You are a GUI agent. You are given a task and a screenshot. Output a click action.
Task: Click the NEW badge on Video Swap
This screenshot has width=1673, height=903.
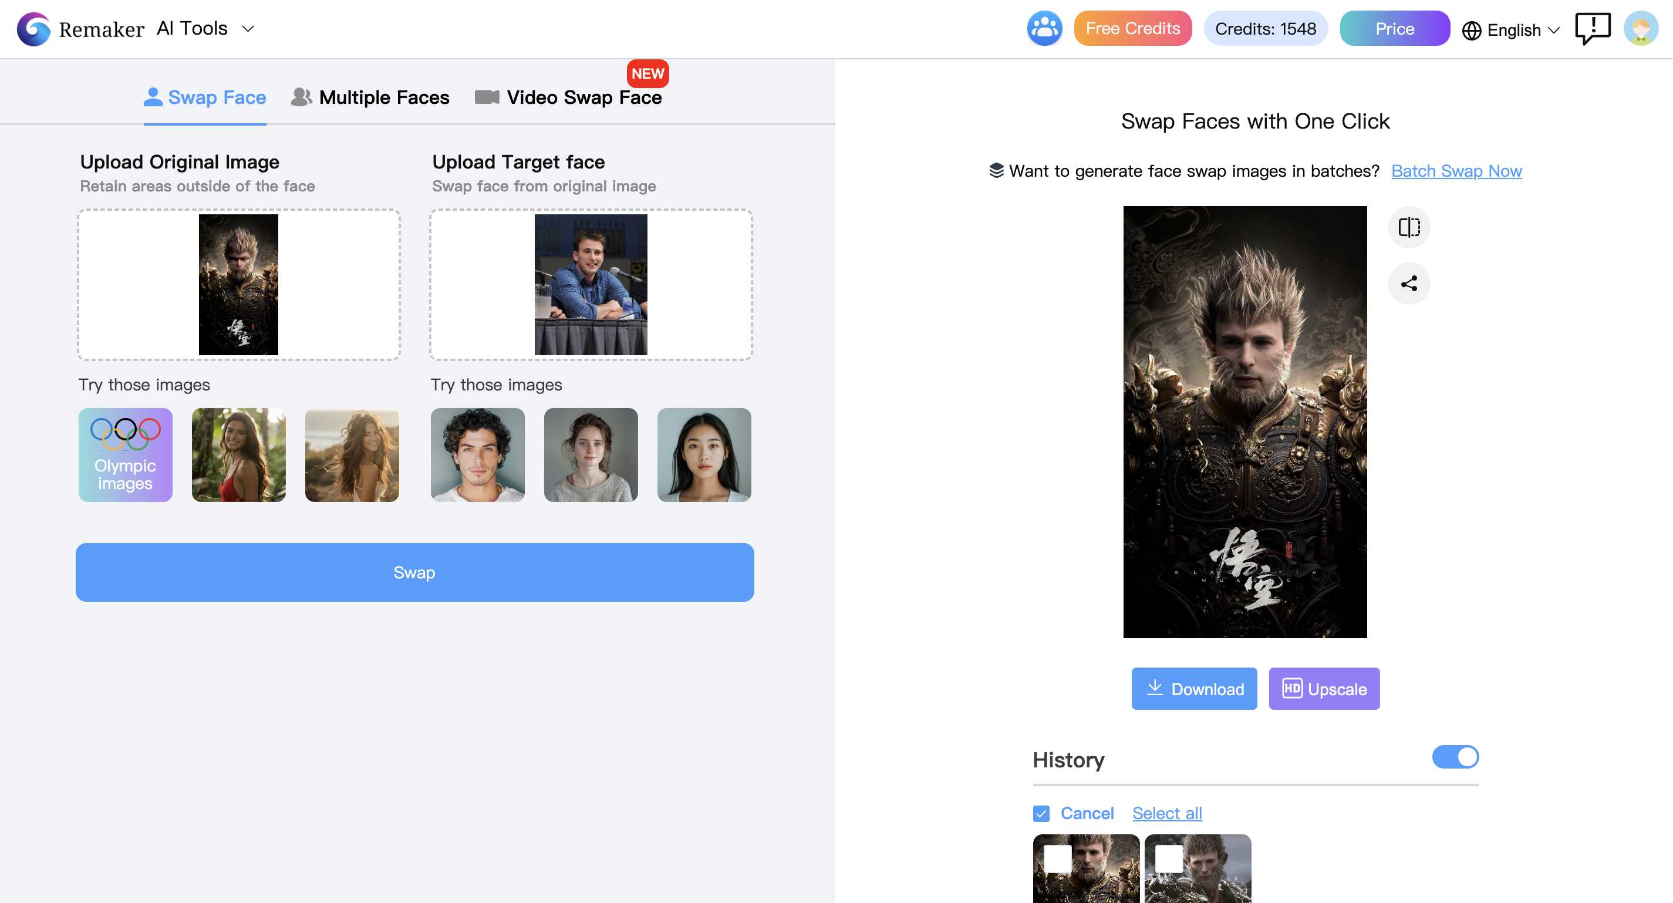click(x=647, y=73)
